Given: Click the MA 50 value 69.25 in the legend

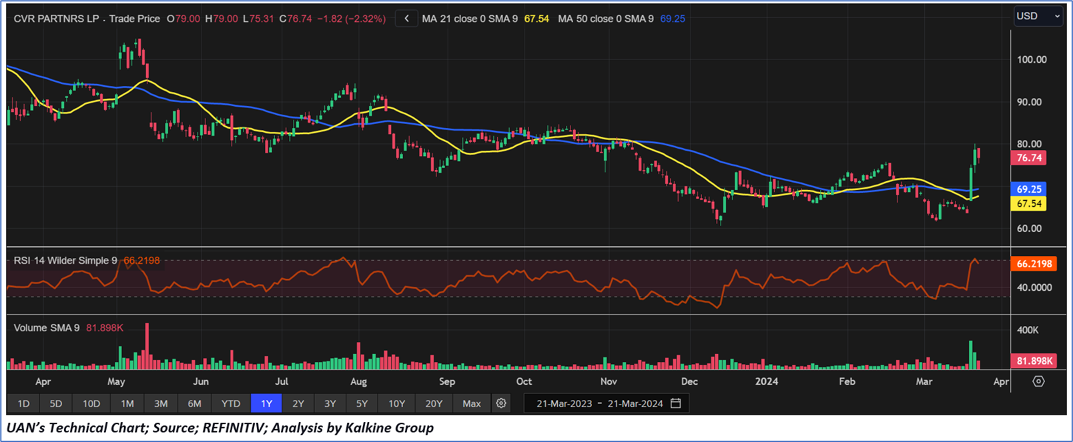Looking at the screenshot, I should pyautogui.click(x=673, y=19).
